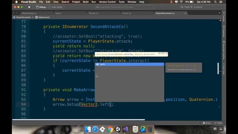This screenshot has height=134, width=238.
Task: Open the Window menu
Action: [x=132, y=2]
